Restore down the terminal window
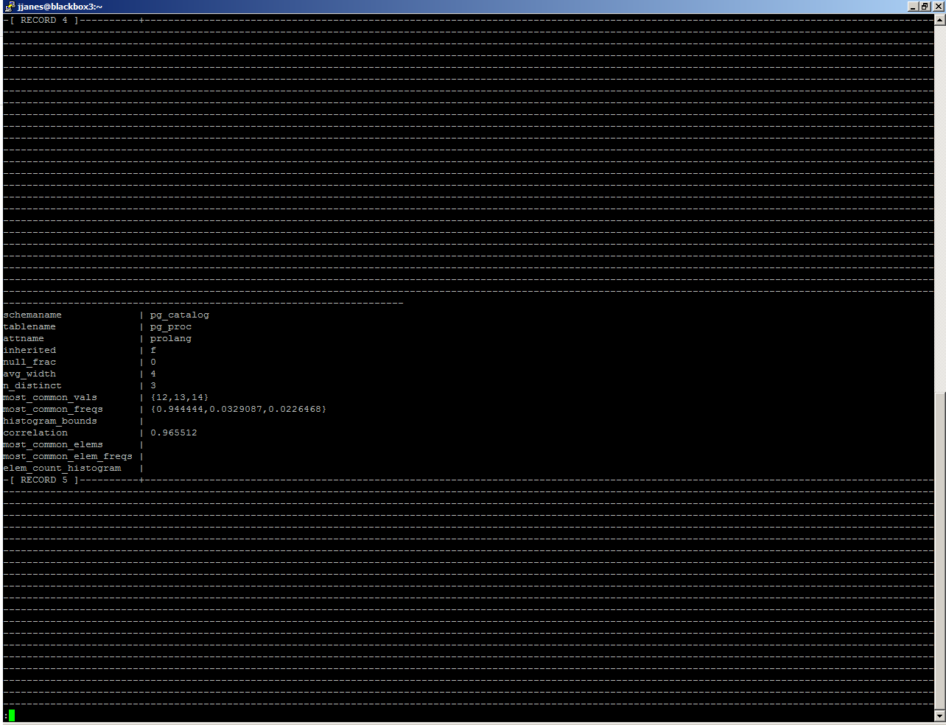 (925, 7)
